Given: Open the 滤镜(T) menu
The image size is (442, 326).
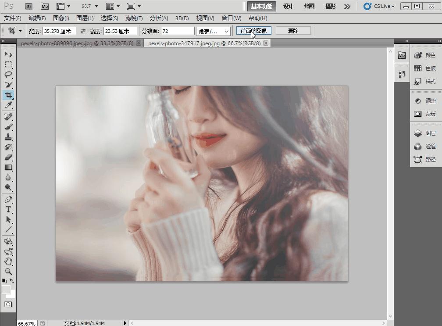Looking at the screenshot, I should coord(134,18).
